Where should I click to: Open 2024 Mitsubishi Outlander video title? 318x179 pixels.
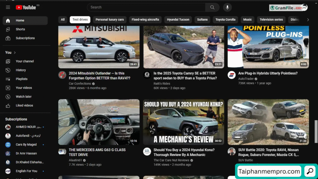99,76
